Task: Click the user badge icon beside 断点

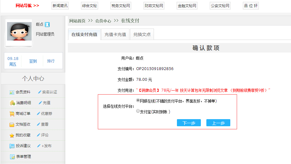Action: (47, 25)
